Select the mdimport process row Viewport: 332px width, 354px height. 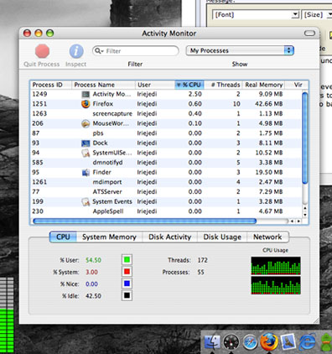coord(165,182)
